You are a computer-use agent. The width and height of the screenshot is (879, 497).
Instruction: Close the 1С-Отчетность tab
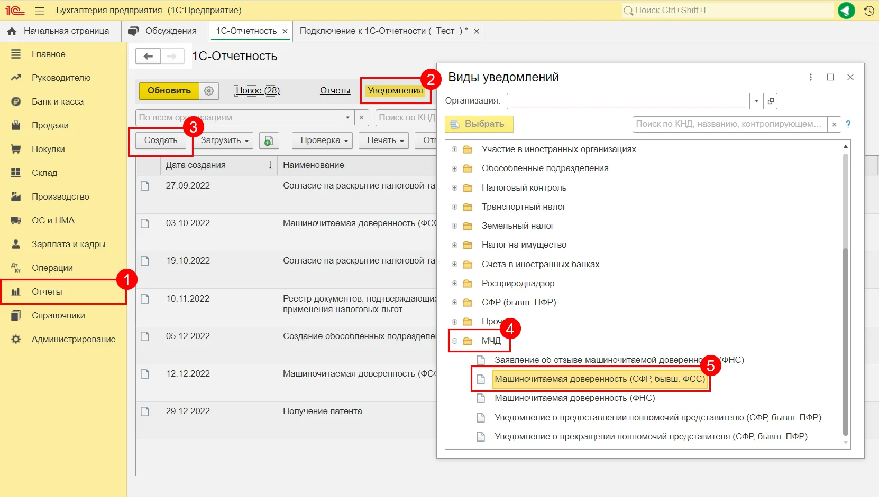[285, 31]
